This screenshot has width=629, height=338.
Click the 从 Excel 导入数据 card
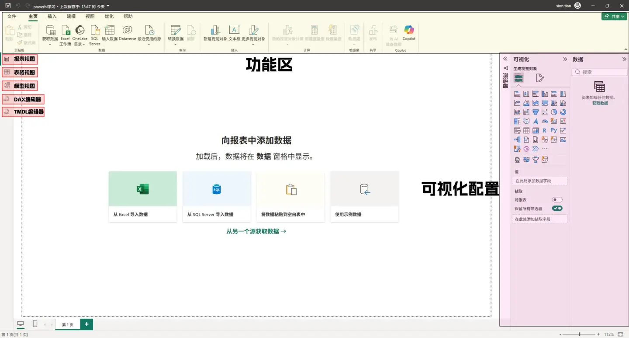[143, 197]
